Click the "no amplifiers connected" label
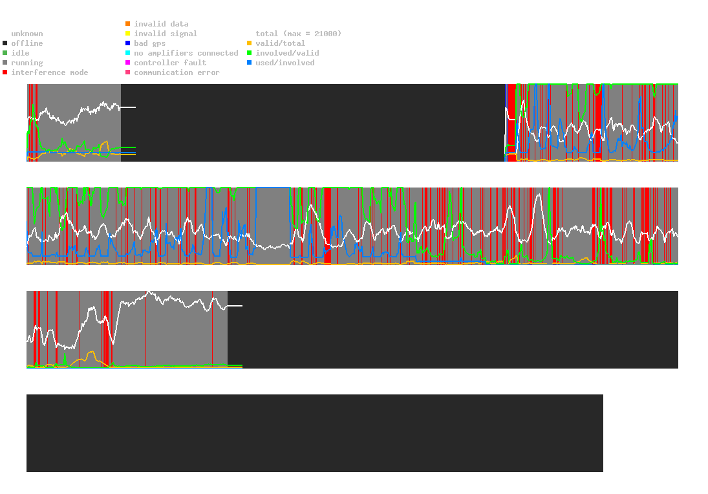Screen dimensions: 708x494 tap(186, 53)
